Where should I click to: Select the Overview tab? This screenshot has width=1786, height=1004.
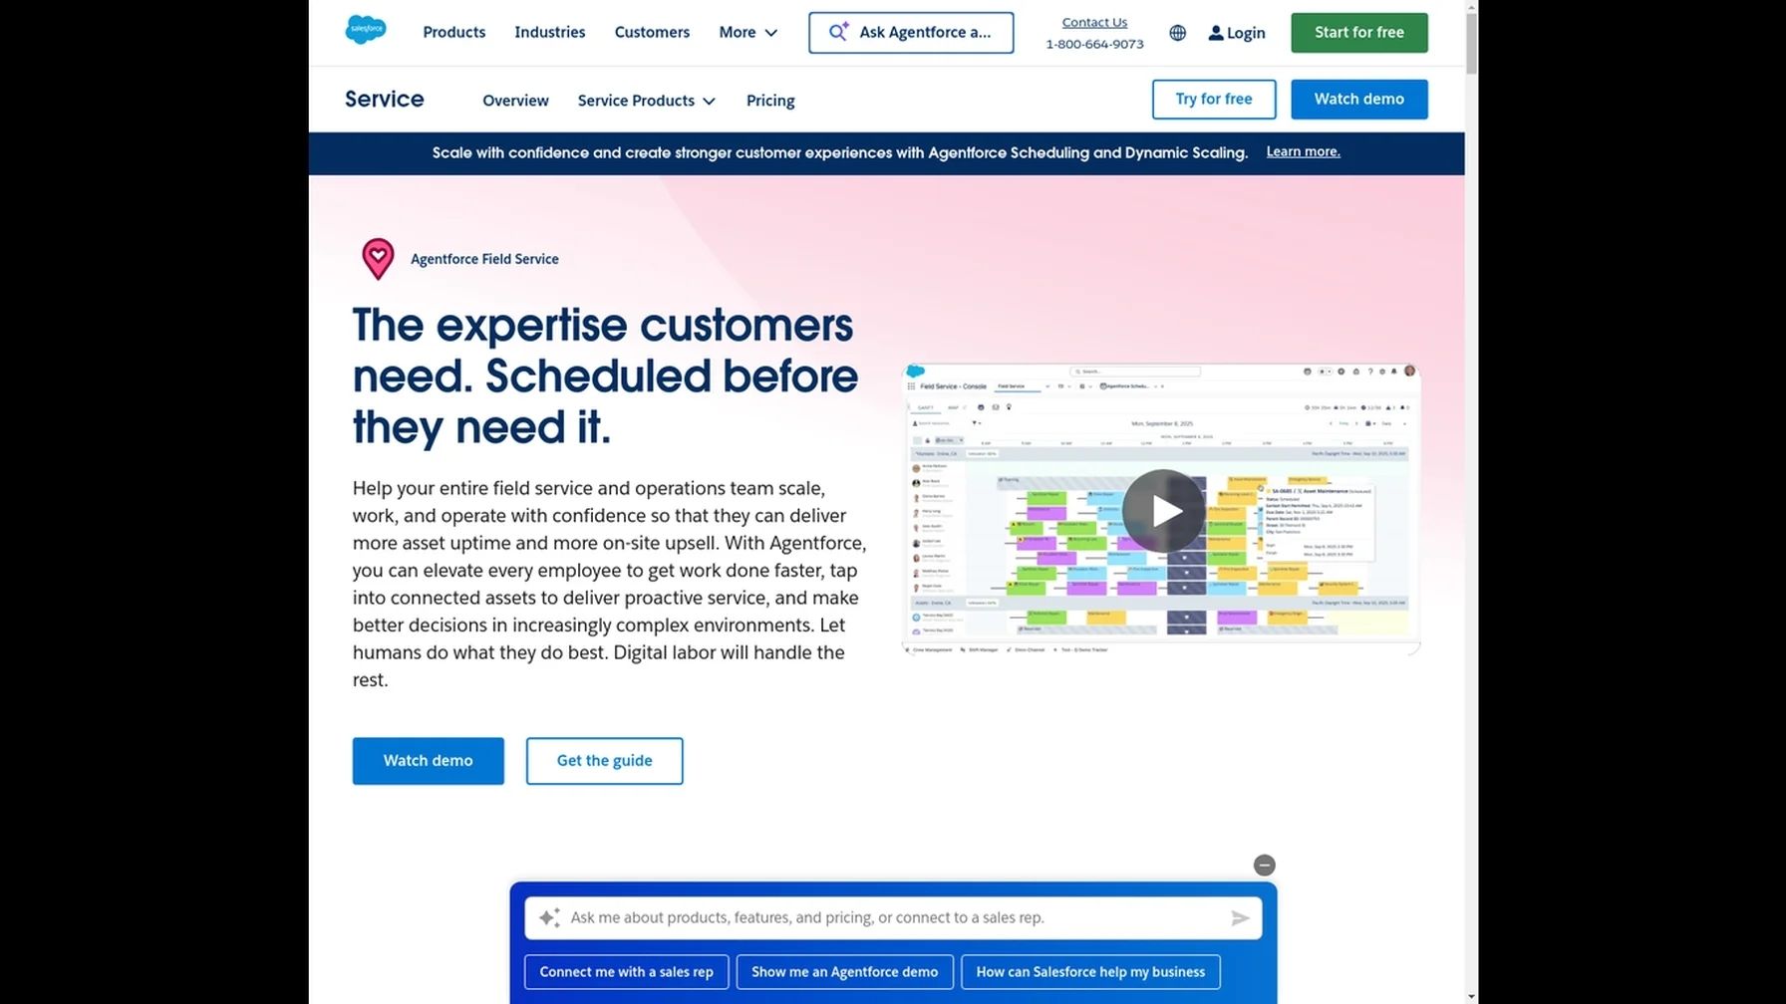tap(515, 100)
